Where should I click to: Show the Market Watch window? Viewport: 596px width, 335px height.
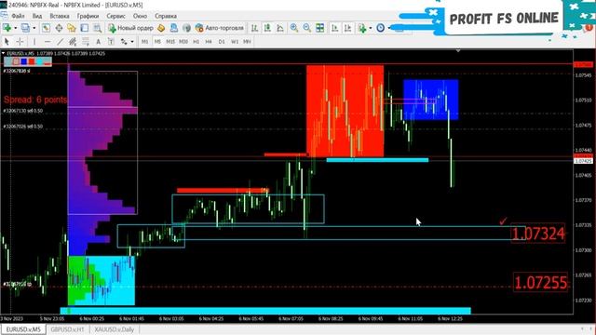click(x=46, y=28)
